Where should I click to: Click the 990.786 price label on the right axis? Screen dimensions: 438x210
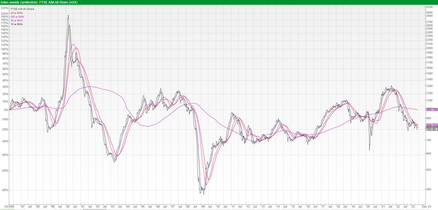(x=432, y=109)
